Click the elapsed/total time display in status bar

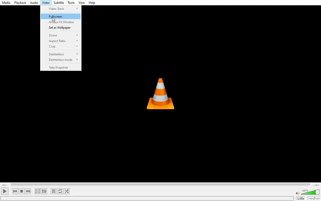click(x=314, y=198)
